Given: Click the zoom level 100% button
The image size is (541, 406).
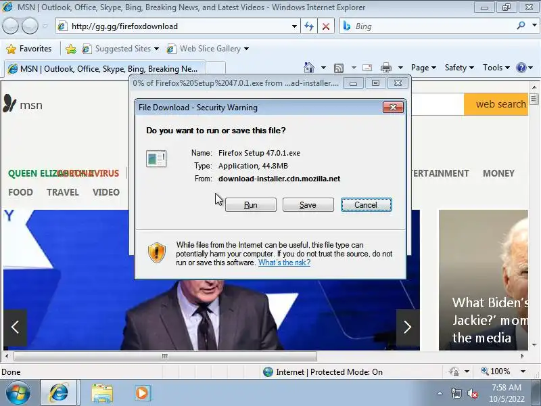Looking at the screenshot, I should [x=496, y=371].
